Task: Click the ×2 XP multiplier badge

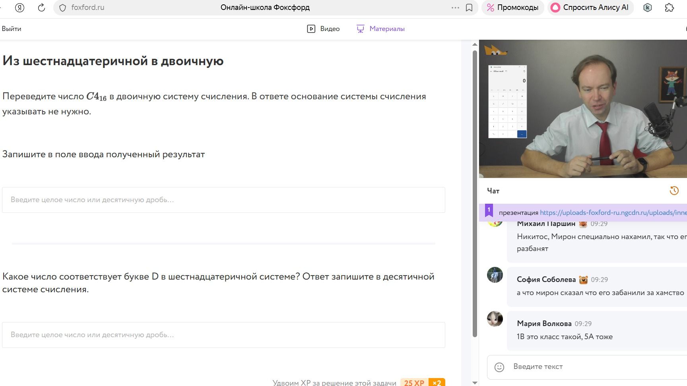Action: tap(437, 382)
